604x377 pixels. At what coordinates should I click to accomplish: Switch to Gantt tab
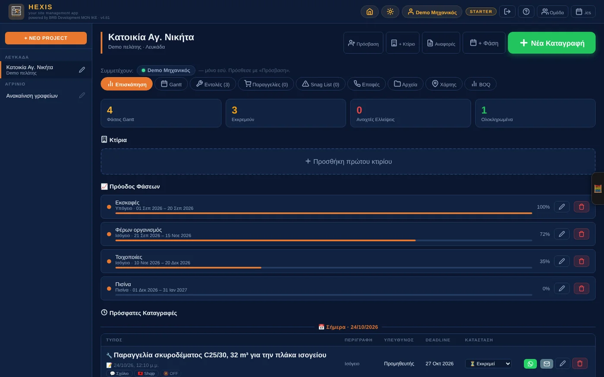click(x=171, y=84)
